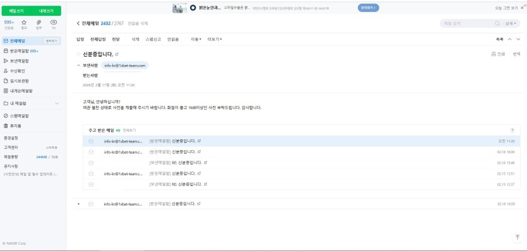
Task: Collapse sender details caret beside 보낸사람
Action: click(79, 66)
